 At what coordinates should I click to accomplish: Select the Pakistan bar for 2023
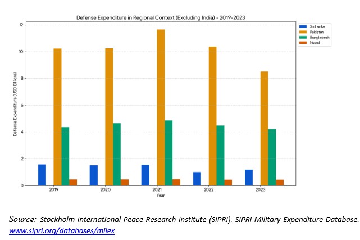pos(264,128)
